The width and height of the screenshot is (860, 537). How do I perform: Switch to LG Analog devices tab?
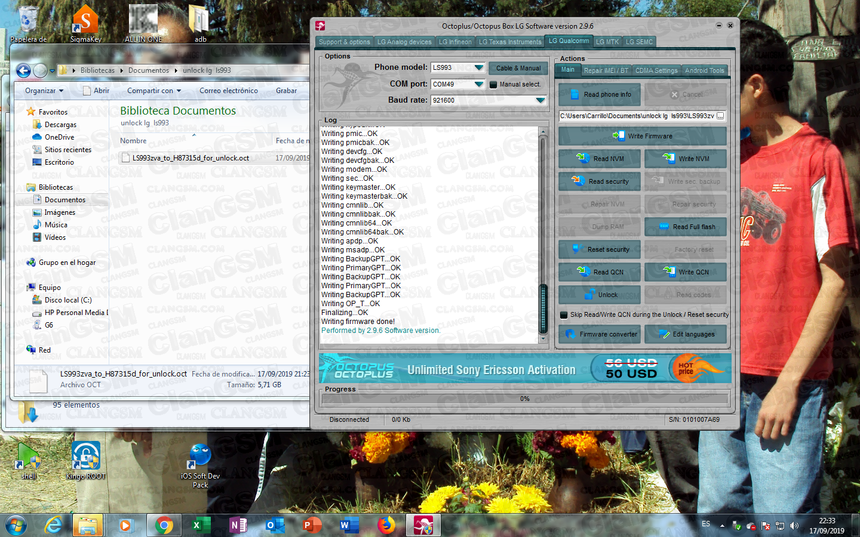click(x=404, y=42)
